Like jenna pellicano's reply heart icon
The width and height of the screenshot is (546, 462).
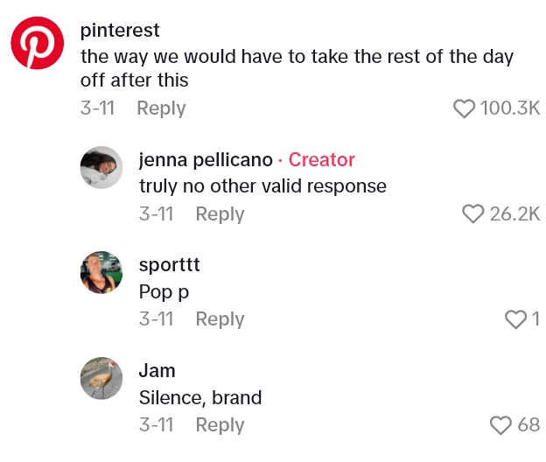point(472,213)
